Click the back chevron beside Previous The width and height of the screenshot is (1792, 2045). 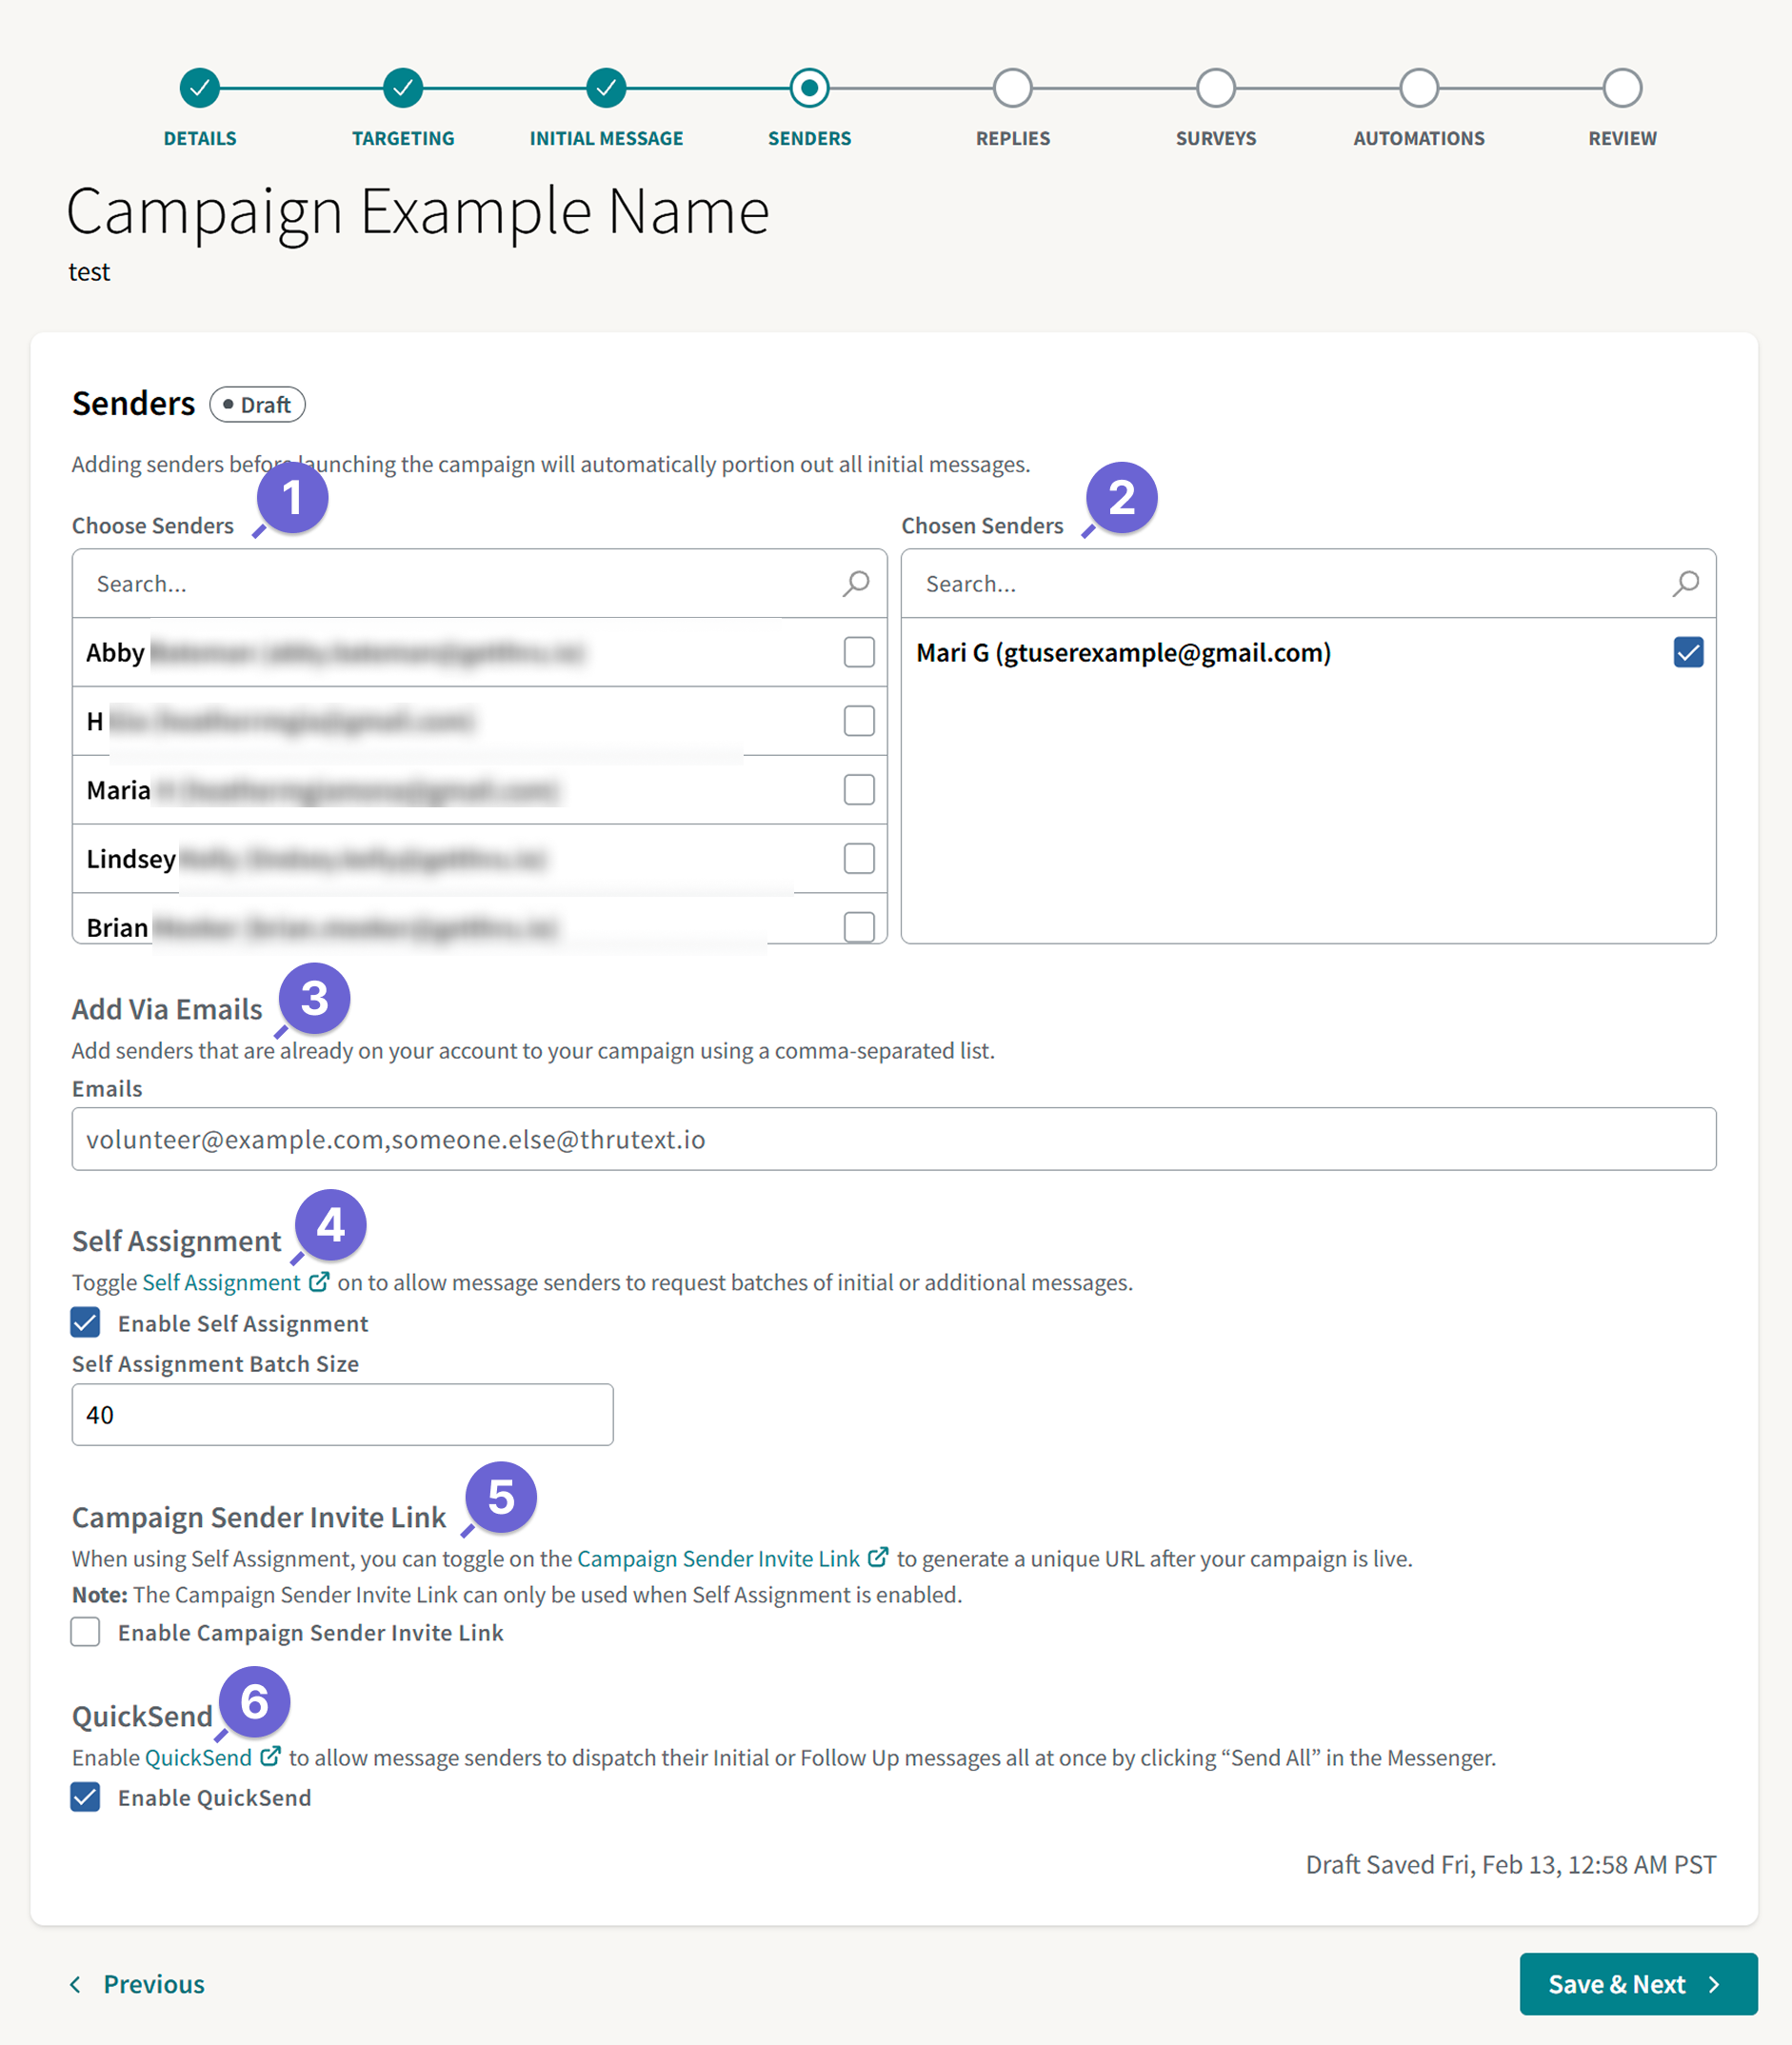[x=77, y=1984]
